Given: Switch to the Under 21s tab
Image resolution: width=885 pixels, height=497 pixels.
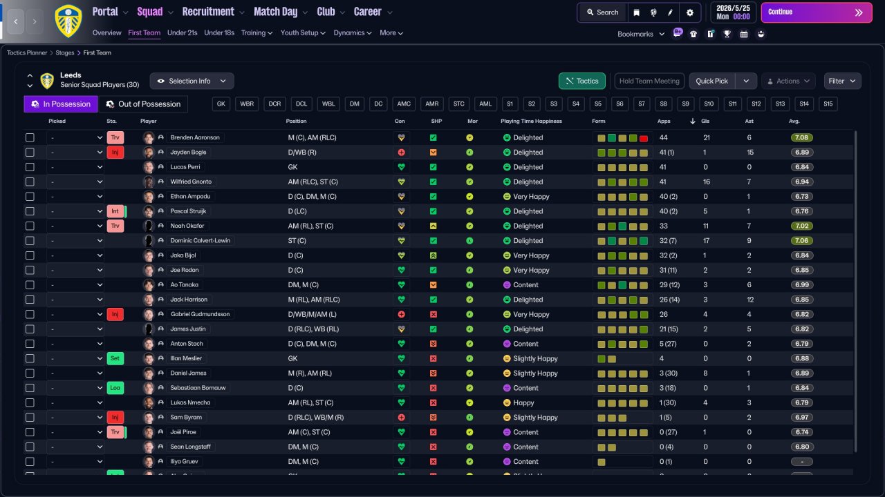Looking at the screenshot, I should pyautogui.click(x=183, y=32).
